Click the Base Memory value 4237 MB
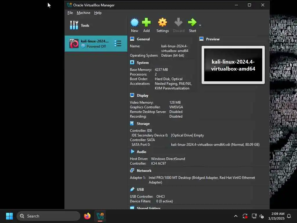Screen dimensions: 297x223 click(161, 70)
